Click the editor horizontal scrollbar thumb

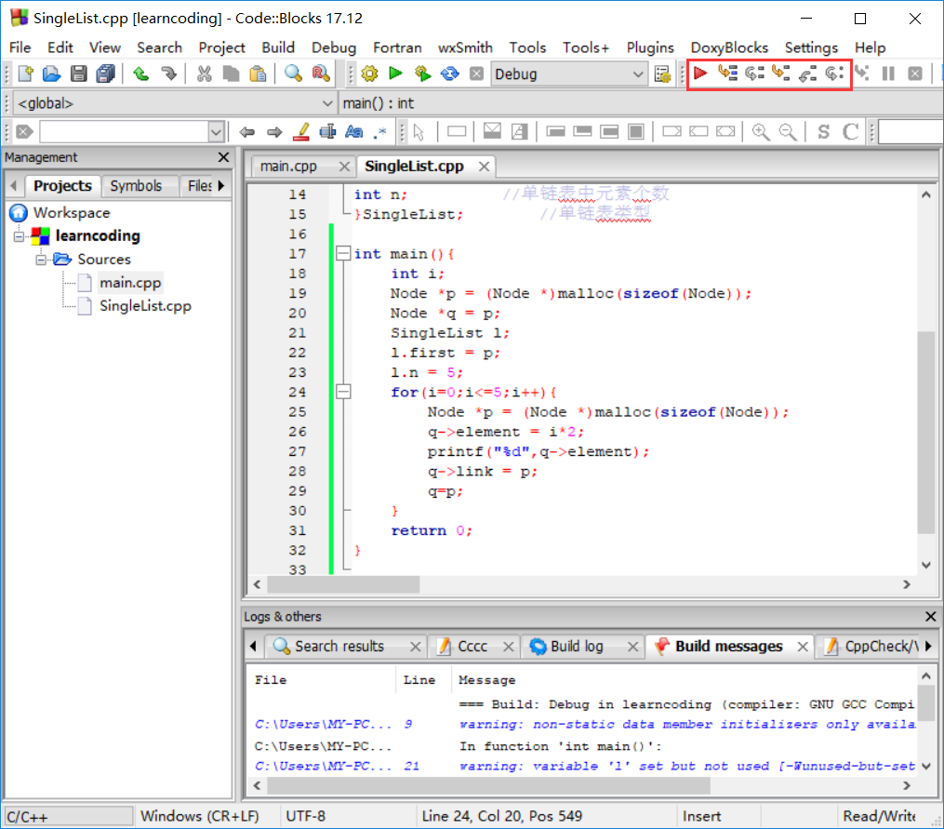(343, 584)
